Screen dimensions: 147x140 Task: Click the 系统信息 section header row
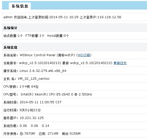tap(75, 47)
